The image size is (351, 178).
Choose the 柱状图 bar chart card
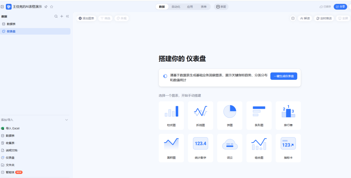click(171, 116)
